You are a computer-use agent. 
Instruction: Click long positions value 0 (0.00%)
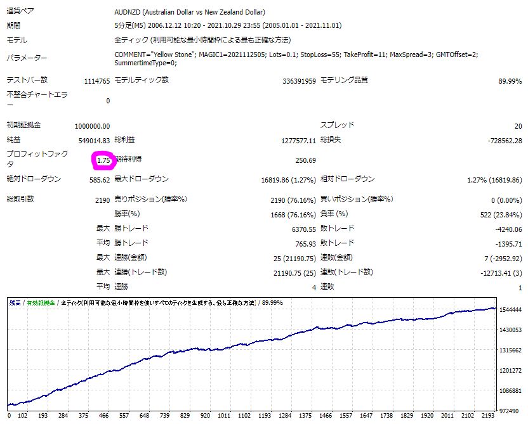point(506,200)
